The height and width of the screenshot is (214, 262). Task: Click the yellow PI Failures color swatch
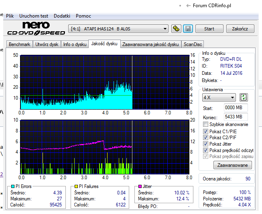pos(76,186)
